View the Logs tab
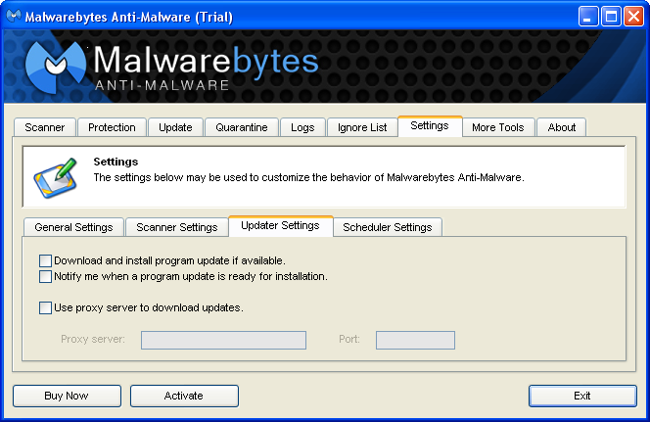The width and height of the screenshot is (650, 422). 302,127
